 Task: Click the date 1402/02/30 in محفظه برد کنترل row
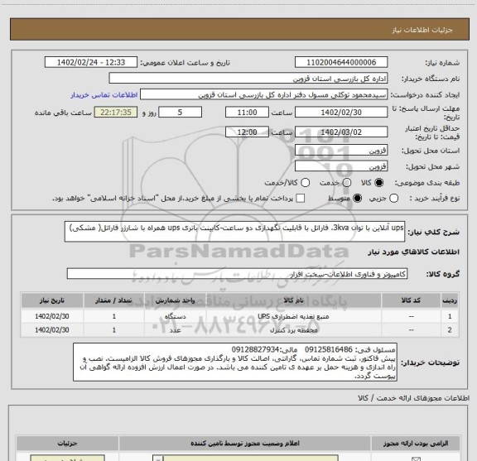coord(52,330)
